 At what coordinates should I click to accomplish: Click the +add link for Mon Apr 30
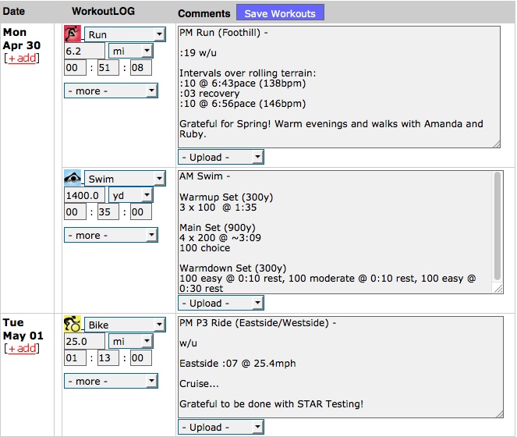click(22, 59)
